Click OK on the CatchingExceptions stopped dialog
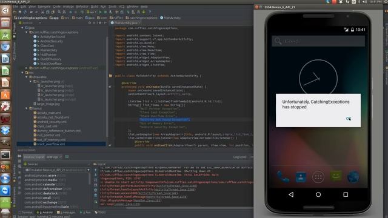This screenshot has width=388, height=218. tap(349, 119)
